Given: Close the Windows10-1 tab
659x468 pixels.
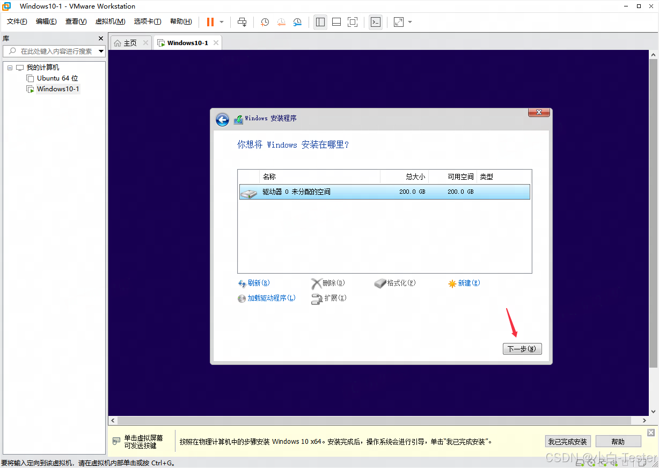Looking at the screenshot, I should pyautogui.click(x=216, y=42).
